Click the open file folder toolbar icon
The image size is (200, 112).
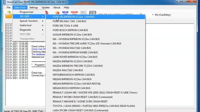[9, 15]
